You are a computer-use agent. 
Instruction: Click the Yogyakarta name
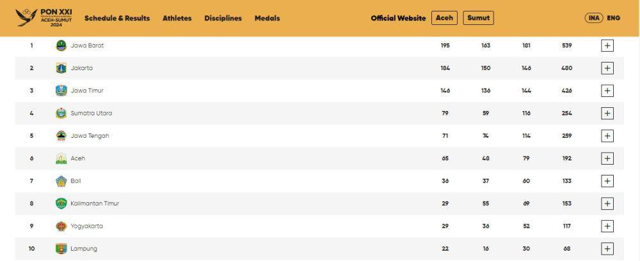86,226
